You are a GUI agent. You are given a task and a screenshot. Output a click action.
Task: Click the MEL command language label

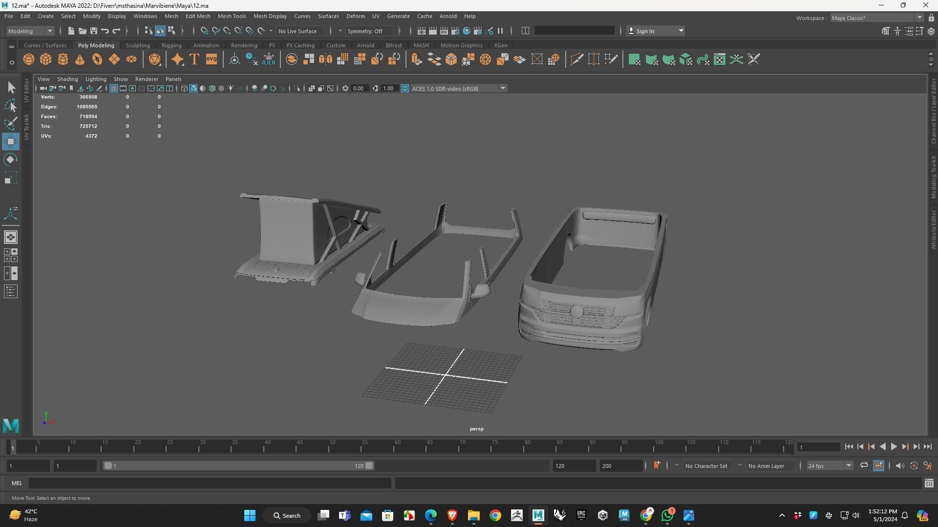[17, 483]
